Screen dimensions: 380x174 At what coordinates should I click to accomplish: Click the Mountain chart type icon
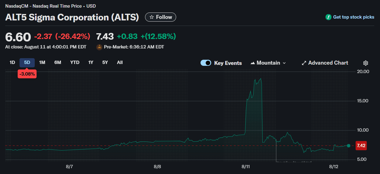253,63
